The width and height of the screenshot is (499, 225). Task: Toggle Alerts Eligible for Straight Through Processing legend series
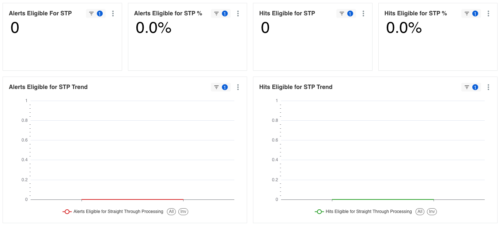click(x=113, y=212)
